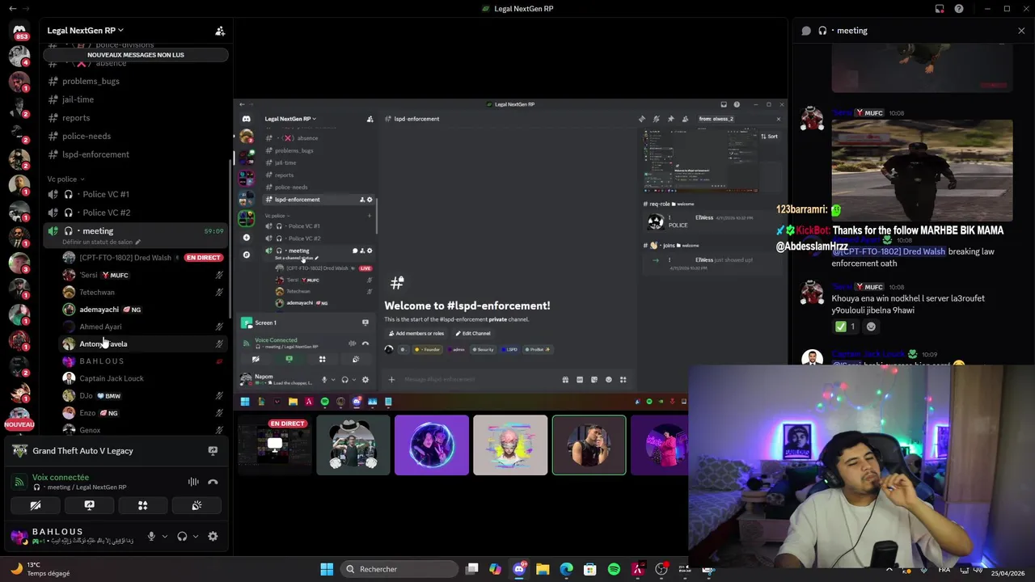The height and width of the screenshot is (582, 1035).
Task: Go back with the title bar back arrow
Action: 13,9
